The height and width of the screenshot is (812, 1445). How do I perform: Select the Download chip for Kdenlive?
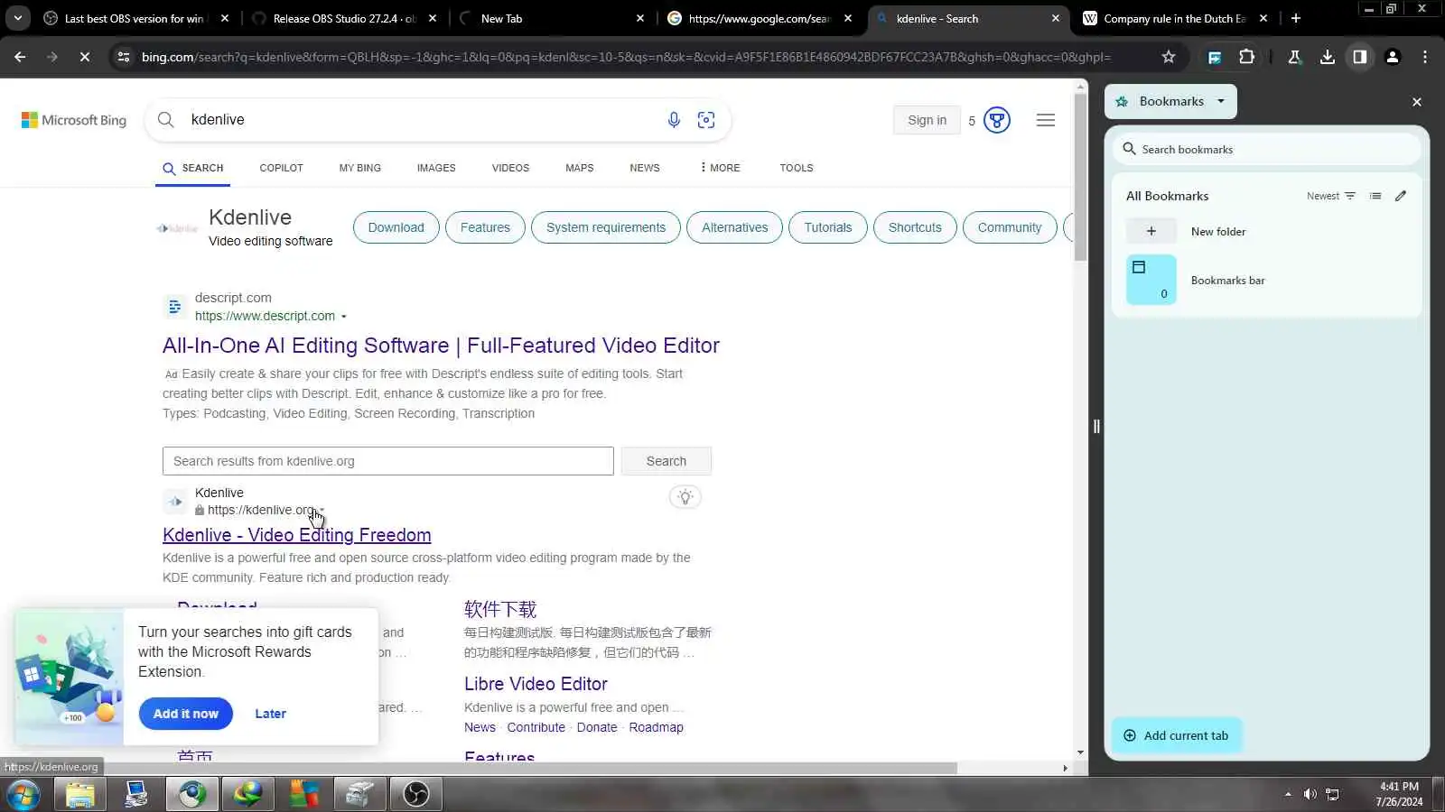396,227
